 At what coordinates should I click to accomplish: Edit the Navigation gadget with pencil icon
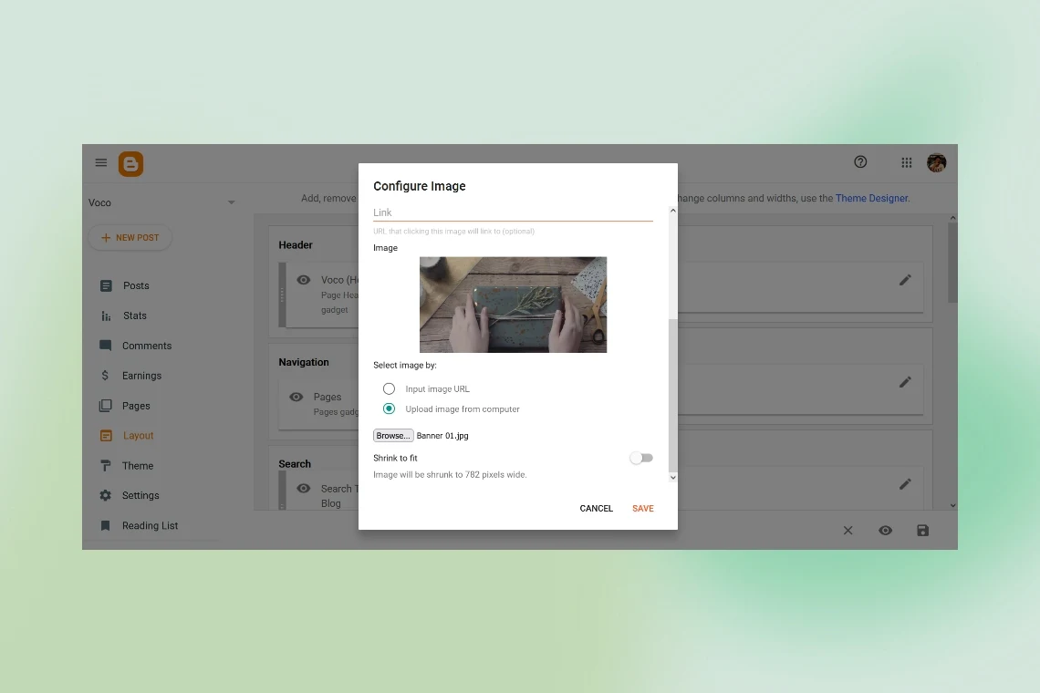pos(905,382)
